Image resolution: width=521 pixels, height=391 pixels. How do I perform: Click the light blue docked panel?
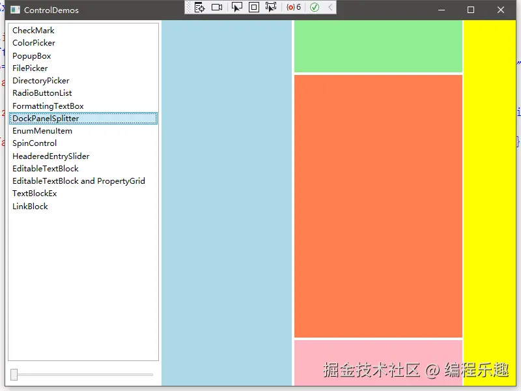(x=227, y=203)
